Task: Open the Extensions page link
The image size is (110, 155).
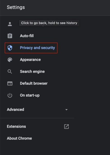Action: point(16,126)
